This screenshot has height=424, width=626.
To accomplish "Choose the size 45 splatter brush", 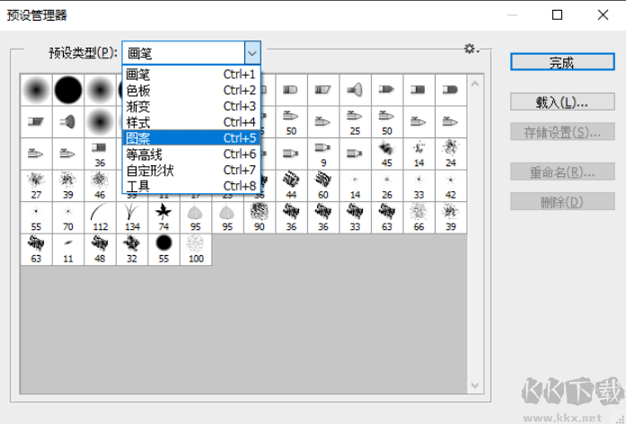I will click(x=387, y=152).
